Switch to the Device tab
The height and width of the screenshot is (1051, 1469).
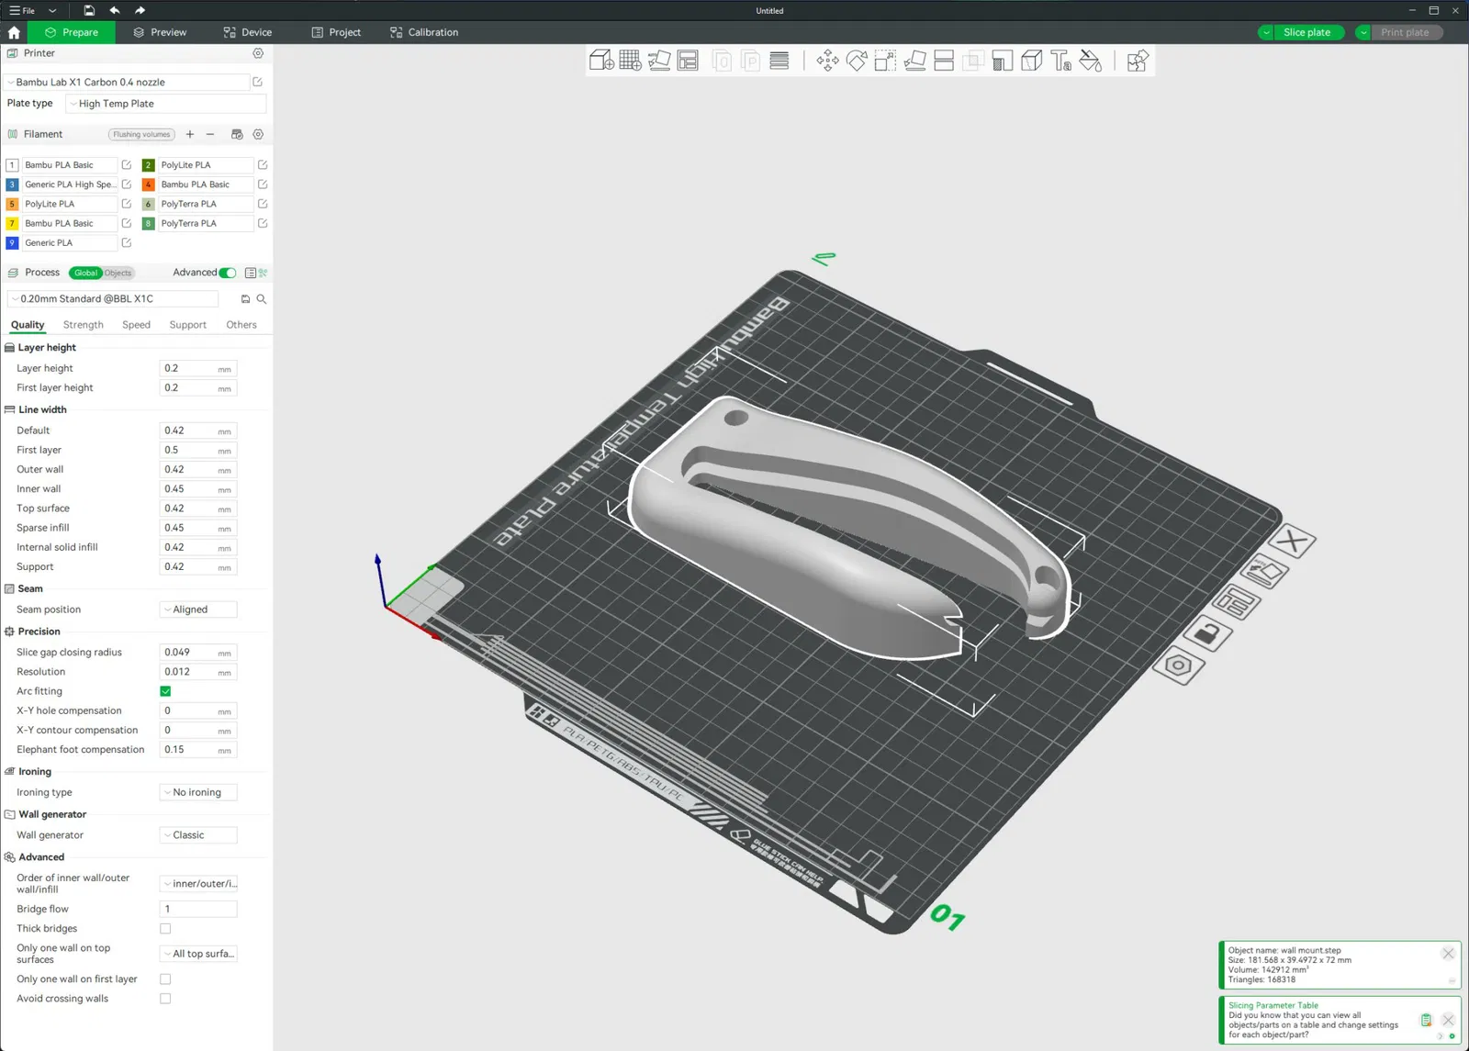click(247, 32)
